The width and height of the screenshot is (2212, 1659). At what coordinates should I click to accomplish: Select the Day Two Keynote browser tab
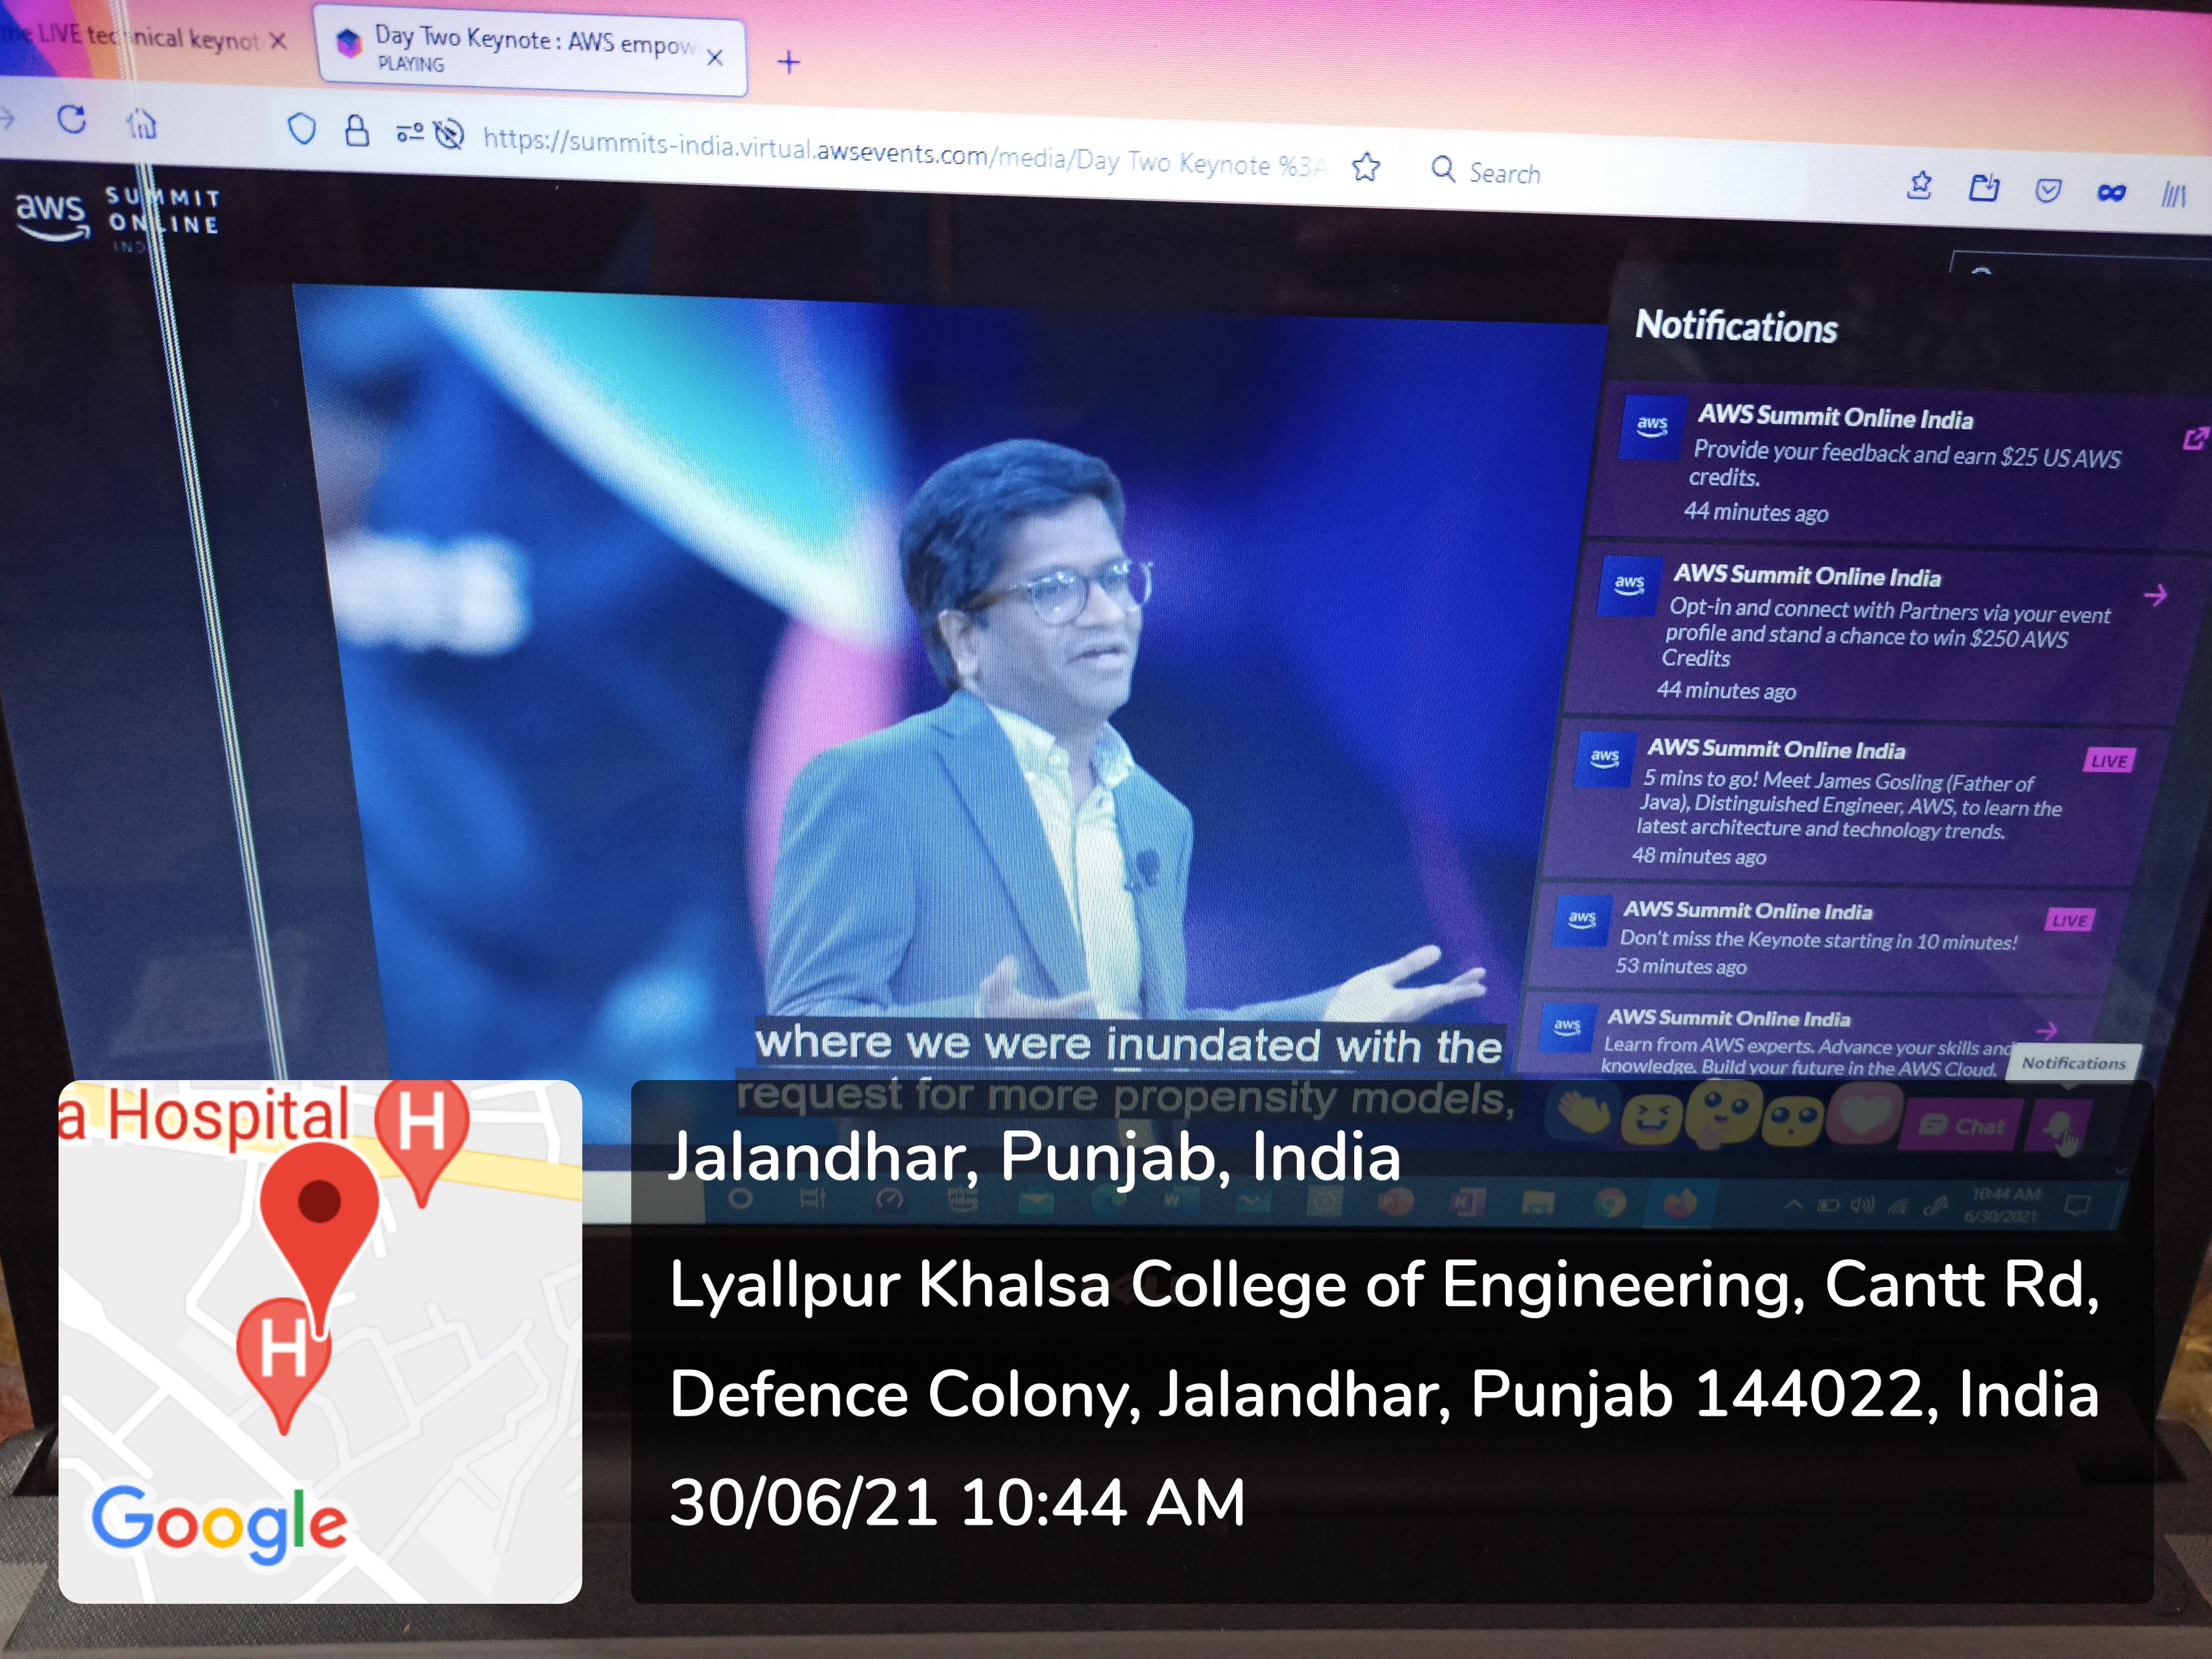pos(532,50)
